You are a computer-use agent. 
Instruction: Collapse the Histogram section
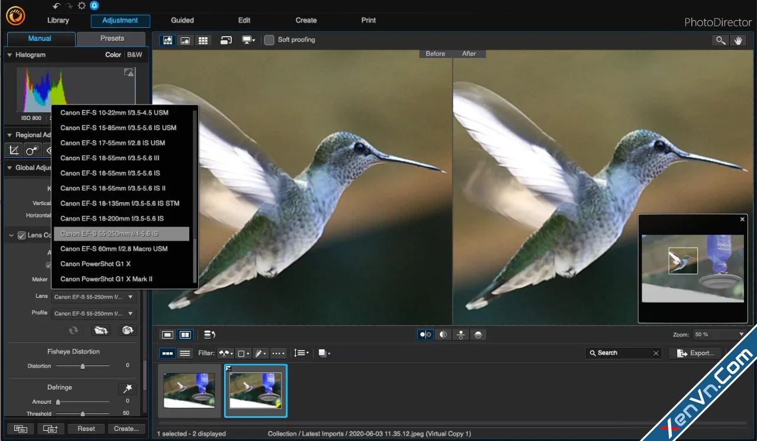point(9,55)
